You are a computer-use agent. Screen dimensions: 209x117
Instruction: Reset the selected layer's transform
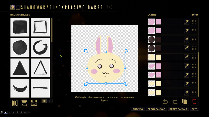pyautogui.click(x=34, y=103)
